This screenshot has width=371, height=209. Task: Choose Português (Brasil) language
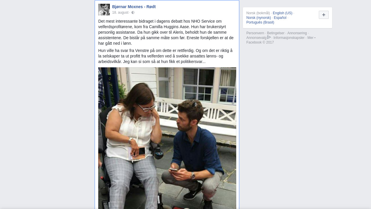point(260,22)
